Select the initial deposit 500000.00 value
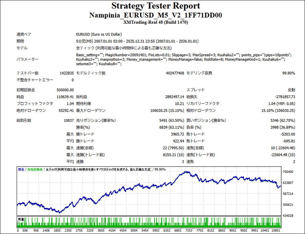305x234 pixels. tap(65, 90)
